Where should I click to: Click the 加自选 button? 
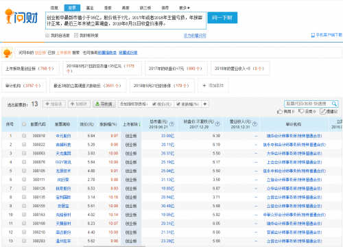54,104
